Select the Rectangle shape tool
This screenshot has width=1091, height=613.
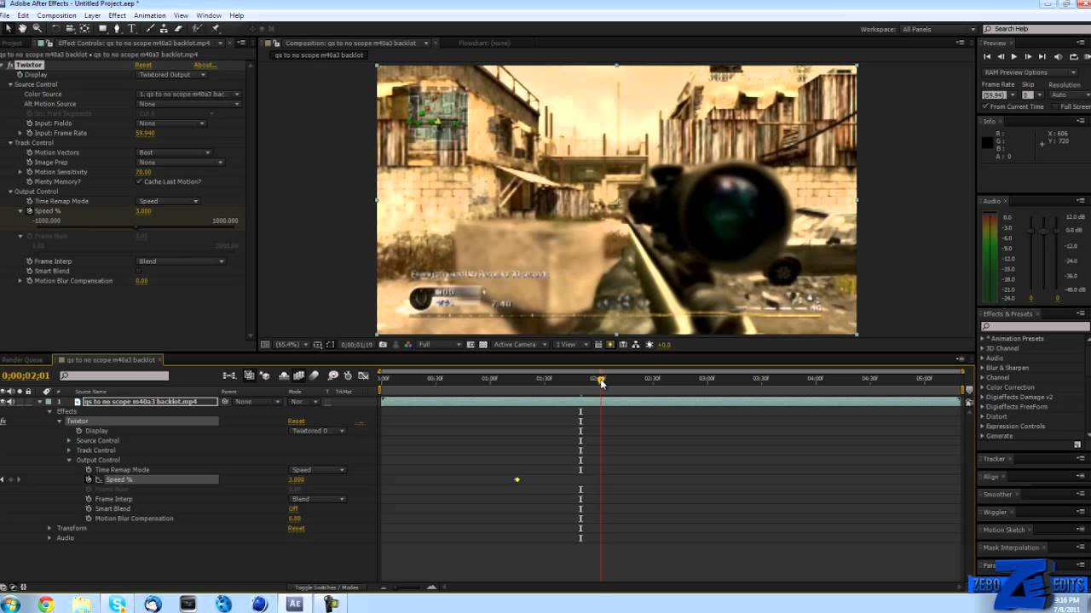point(103,28)
